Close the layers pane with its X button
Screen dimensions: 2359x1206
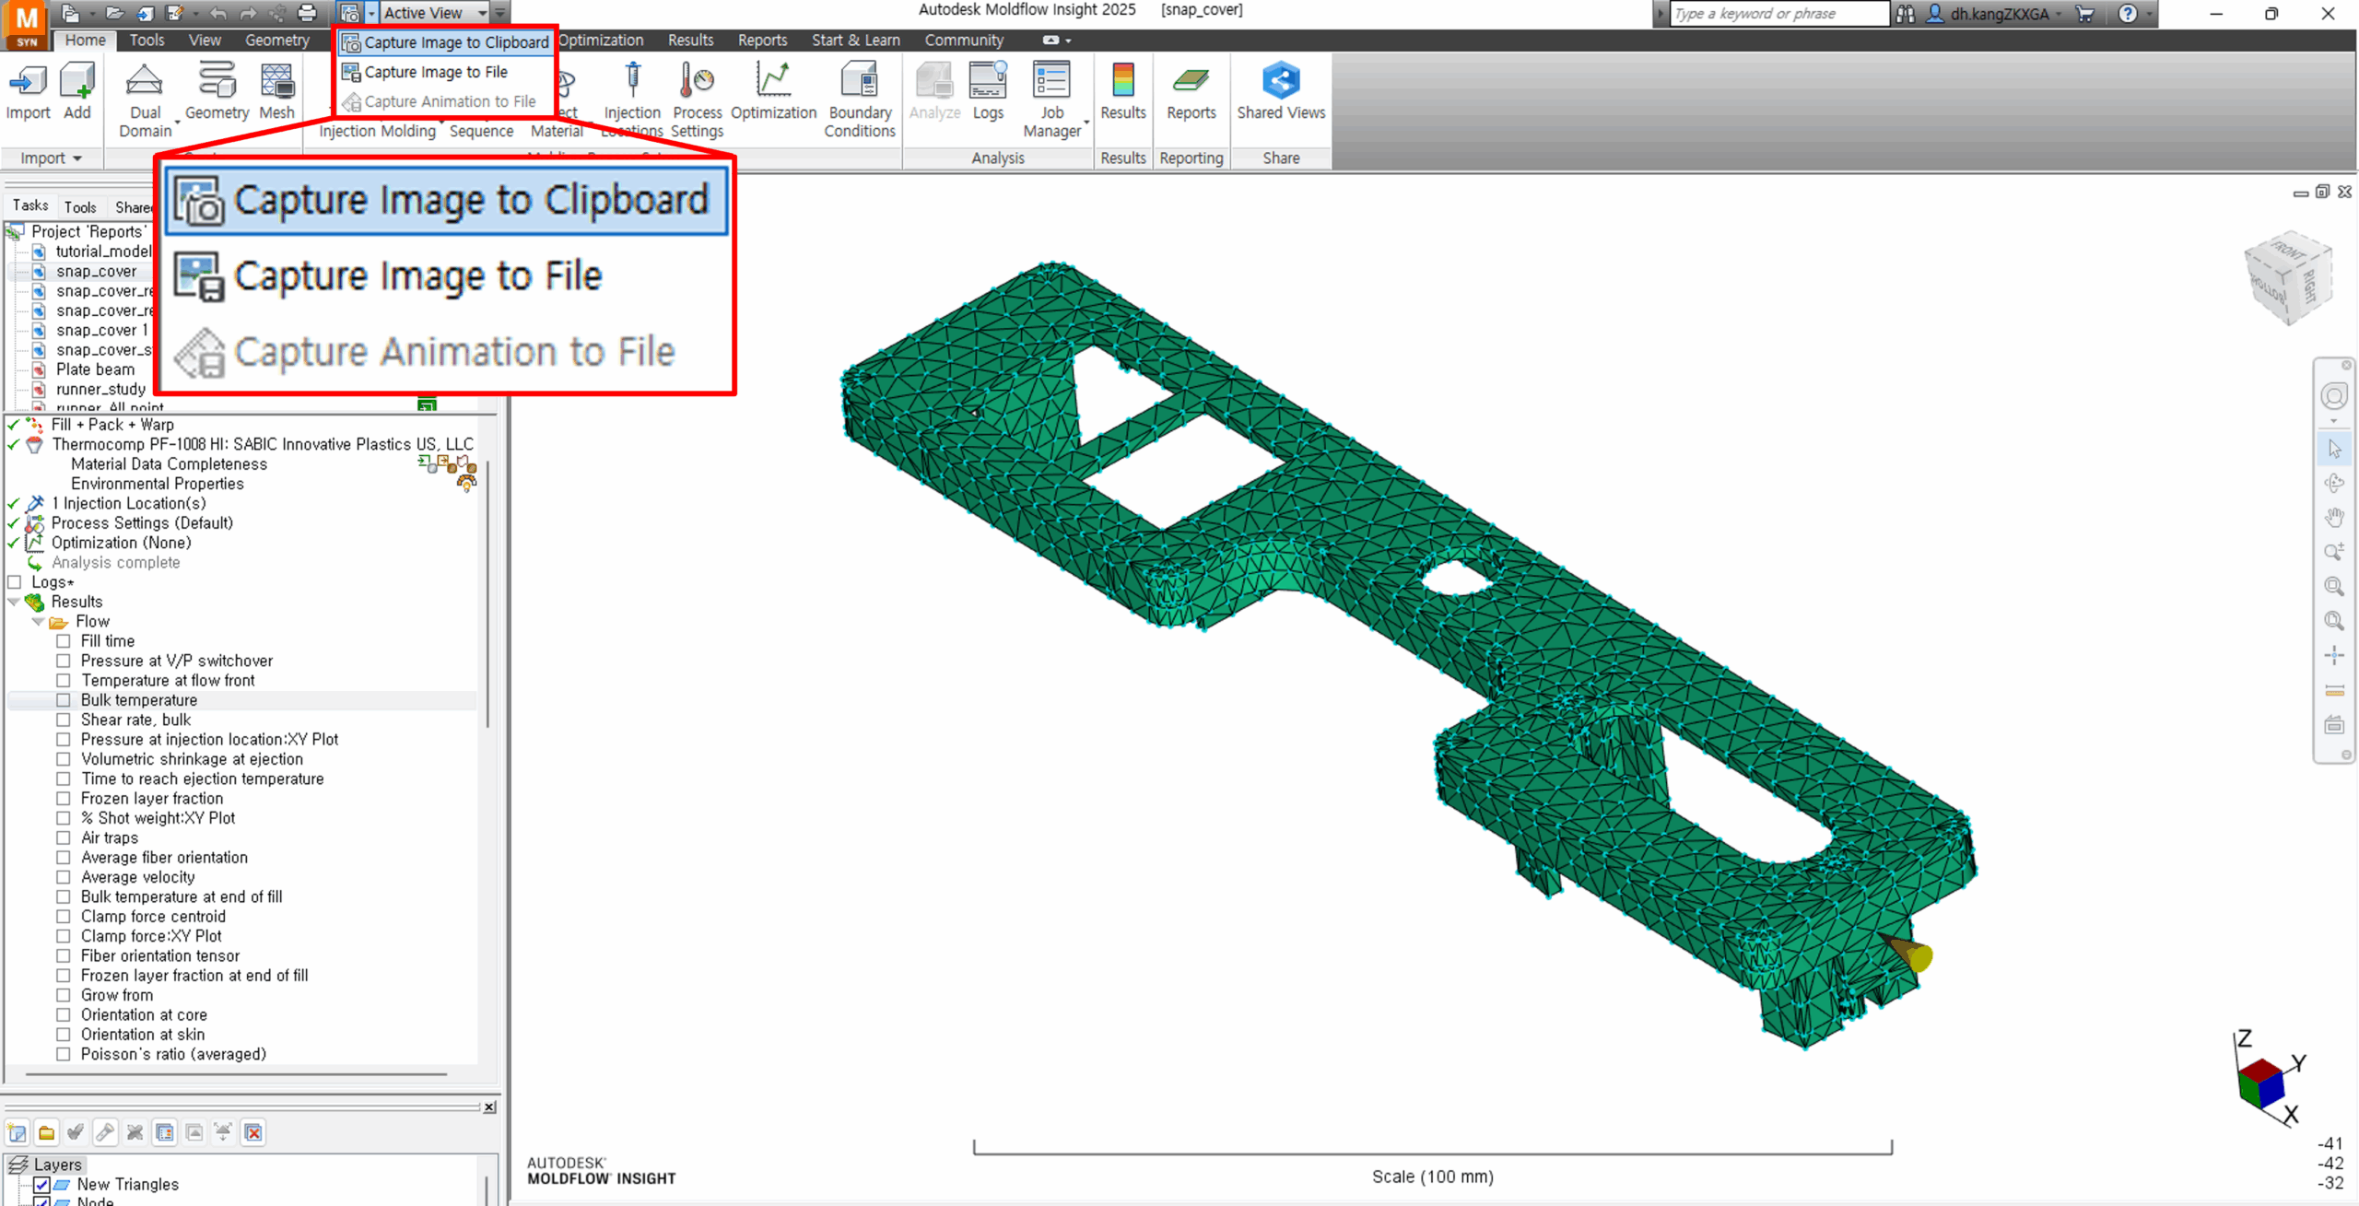tap(489, 1106)
